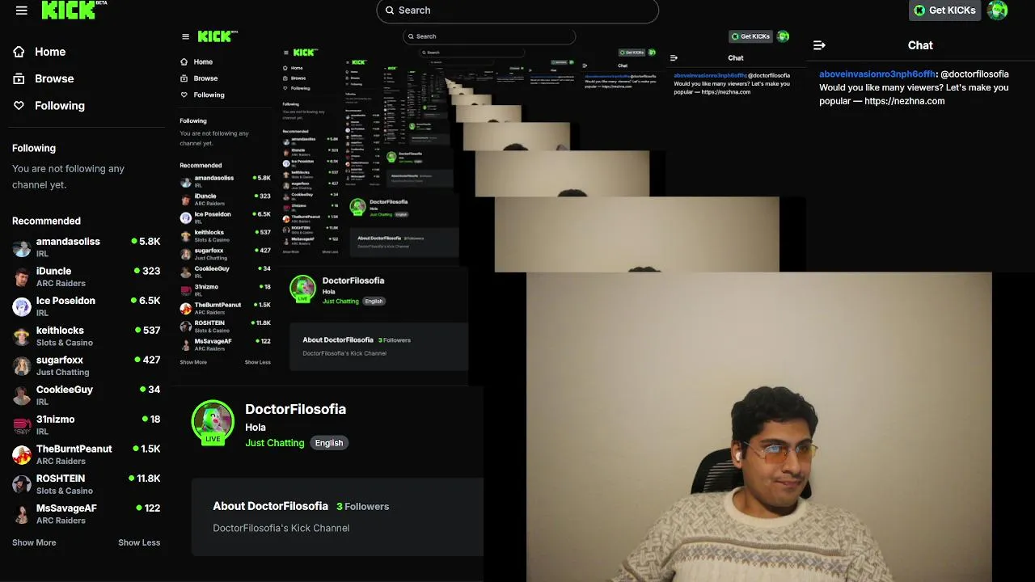This screenshot has width=1035, height=582.
Task: Go to Home in the main sidebar
Action: [x=50, y=52]
